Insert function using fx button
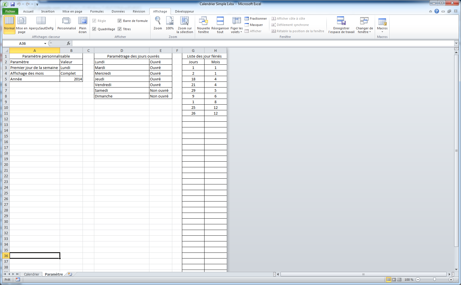The width and height of the screenshot is (461, 285). click(69, 43)
